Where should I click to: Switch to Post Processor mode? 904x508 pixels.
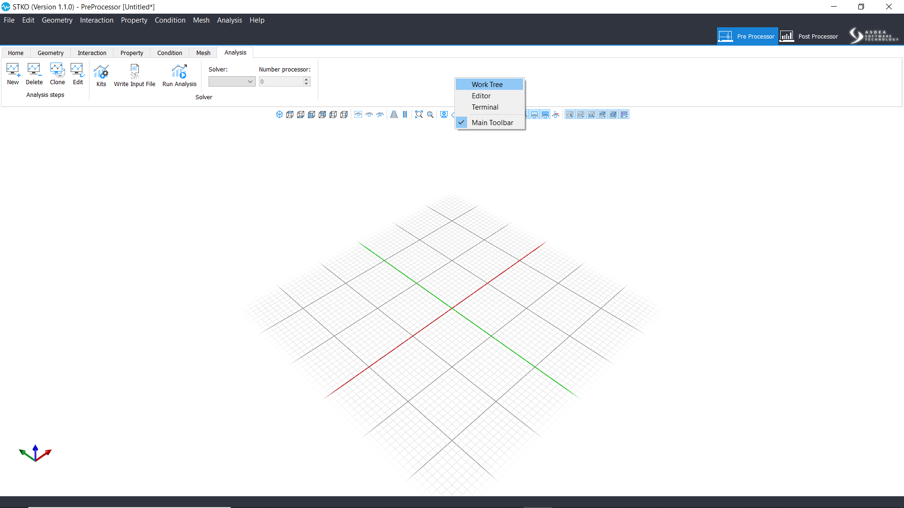pyautogui.click(x=809, y=36)
